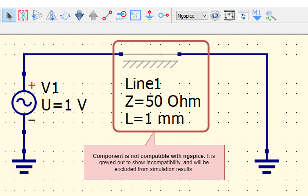The image size is (308, 196).
Task: Click the U=1 V property text
Action: pyautogui.click(x=64, y=105)
